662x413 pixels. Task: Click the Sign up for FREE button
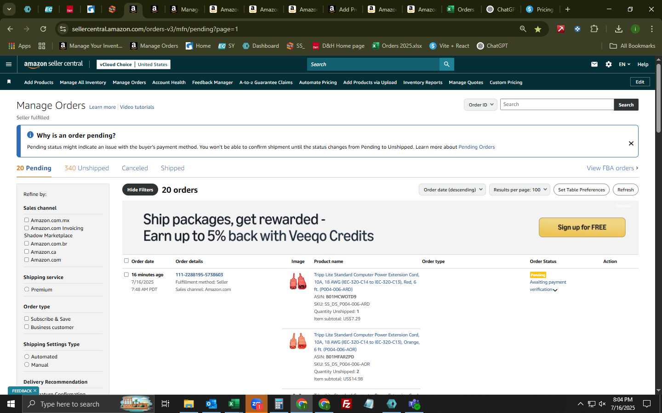(x=582, y=227)
